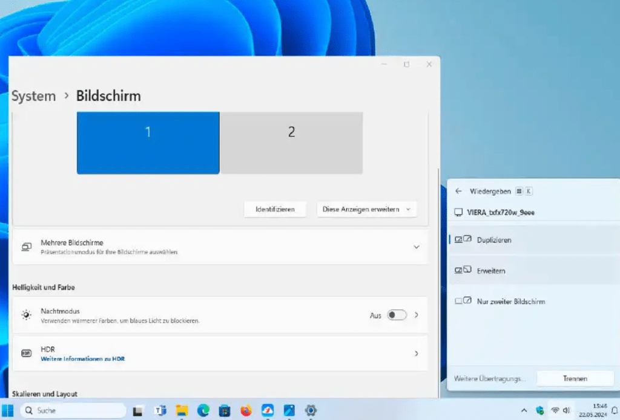This screenshot has width=620, height=420.
Task: Select display 2 in the arrangement preview
Action: 291,143
